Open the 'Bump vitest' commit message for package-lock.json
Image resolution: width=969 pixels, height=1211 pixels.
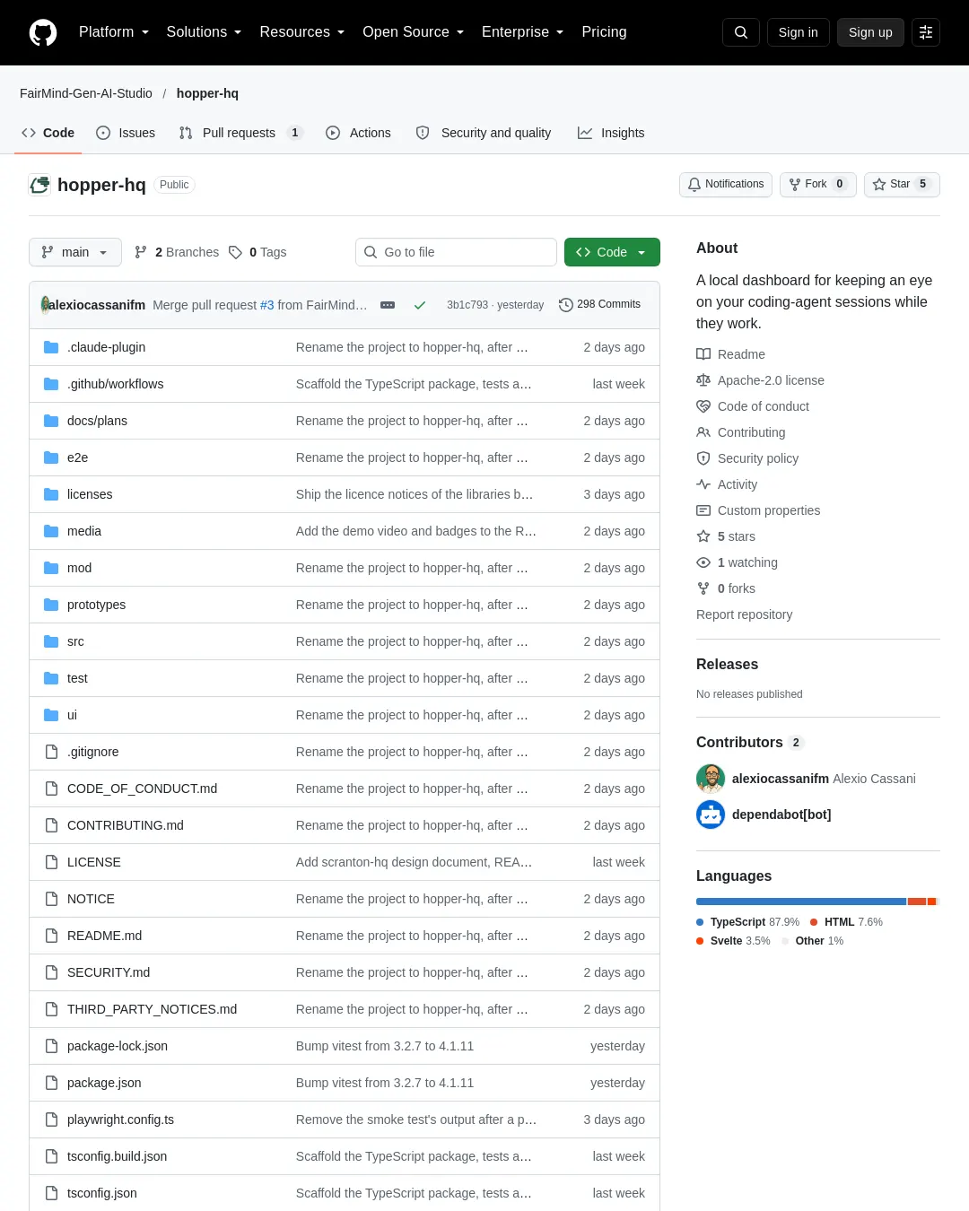[385, 1046]
